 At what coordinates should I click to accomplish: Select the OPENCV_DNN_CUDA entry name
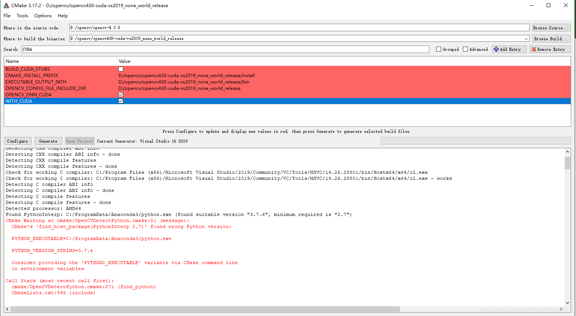click(x=28, y=95)
